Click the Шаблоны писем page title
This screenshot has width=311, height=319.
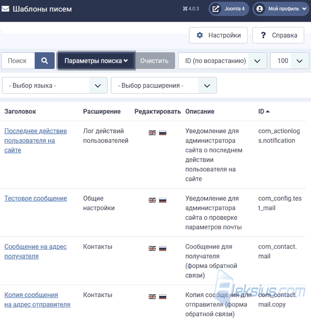42,9
